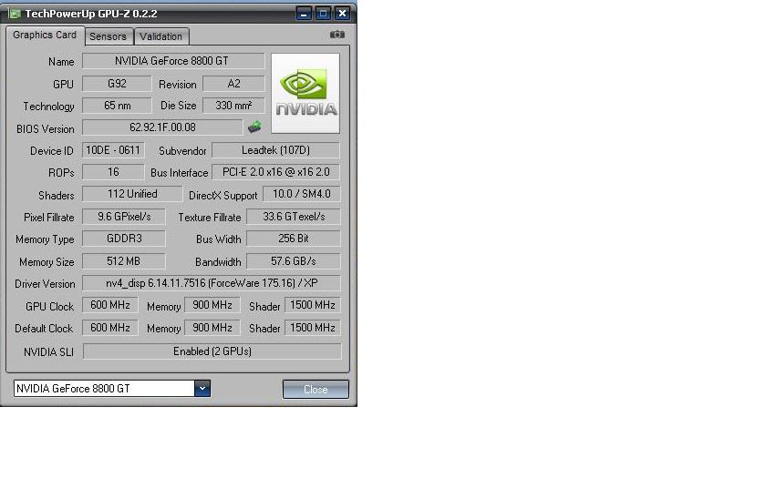This screenshot has width=766, height=478.
Task: Click NVIDIA SLI field Enabled (2 GPUs)
Action: click(x=212, y=351)
